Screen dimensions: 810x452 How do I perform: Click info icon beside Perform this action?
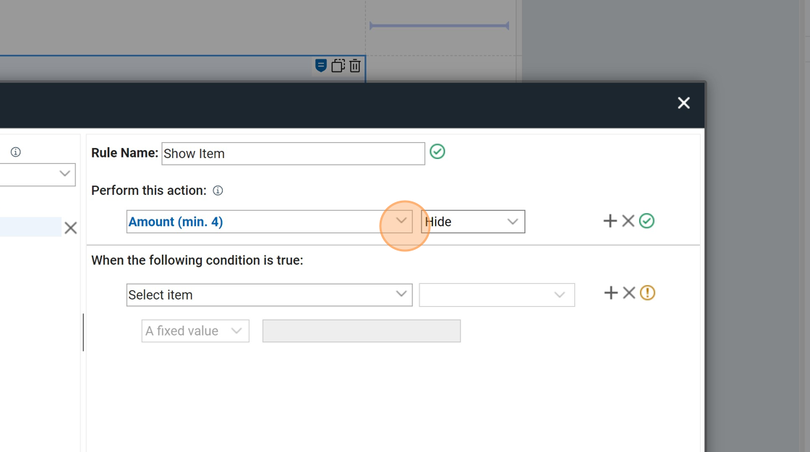(x=218, y=191)
